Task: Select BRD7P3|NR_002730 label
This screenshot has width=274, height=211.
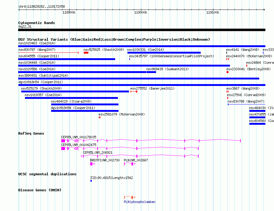Action: click(105, 160)
